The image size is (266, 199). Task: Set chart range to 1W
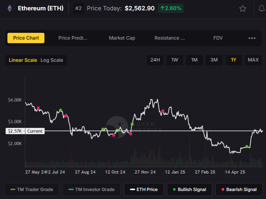tap(175, 60)
